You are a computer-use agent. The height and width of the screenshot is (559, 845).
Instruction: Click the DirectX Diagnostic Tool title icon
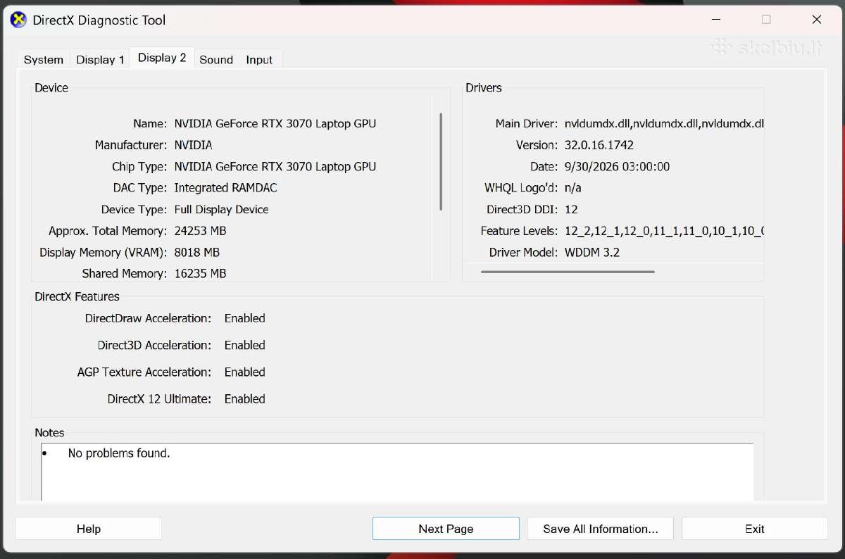(18, 20)
